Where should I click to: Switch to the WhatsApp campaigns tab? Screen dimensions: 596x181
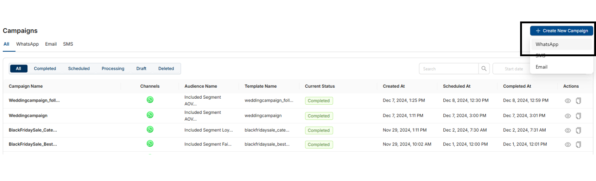coord(27,44)
